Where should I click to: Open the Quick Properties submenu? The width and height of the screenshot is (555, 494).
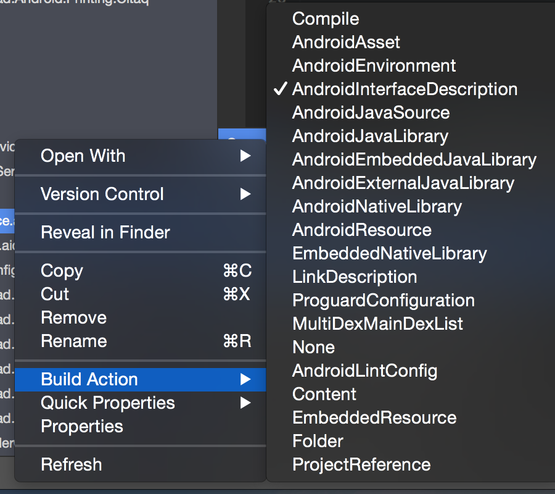tap(140, 403)
